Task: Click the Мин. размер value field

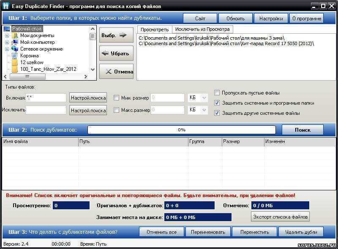Action: pyautogui.click(x=167, y=98)
